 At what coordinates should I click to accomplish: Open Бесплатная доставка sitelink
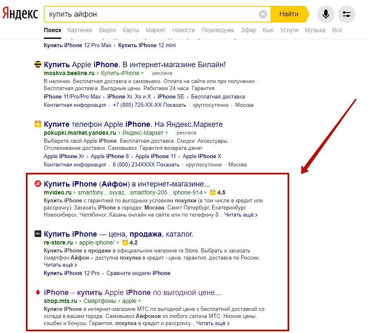[218, 96]
